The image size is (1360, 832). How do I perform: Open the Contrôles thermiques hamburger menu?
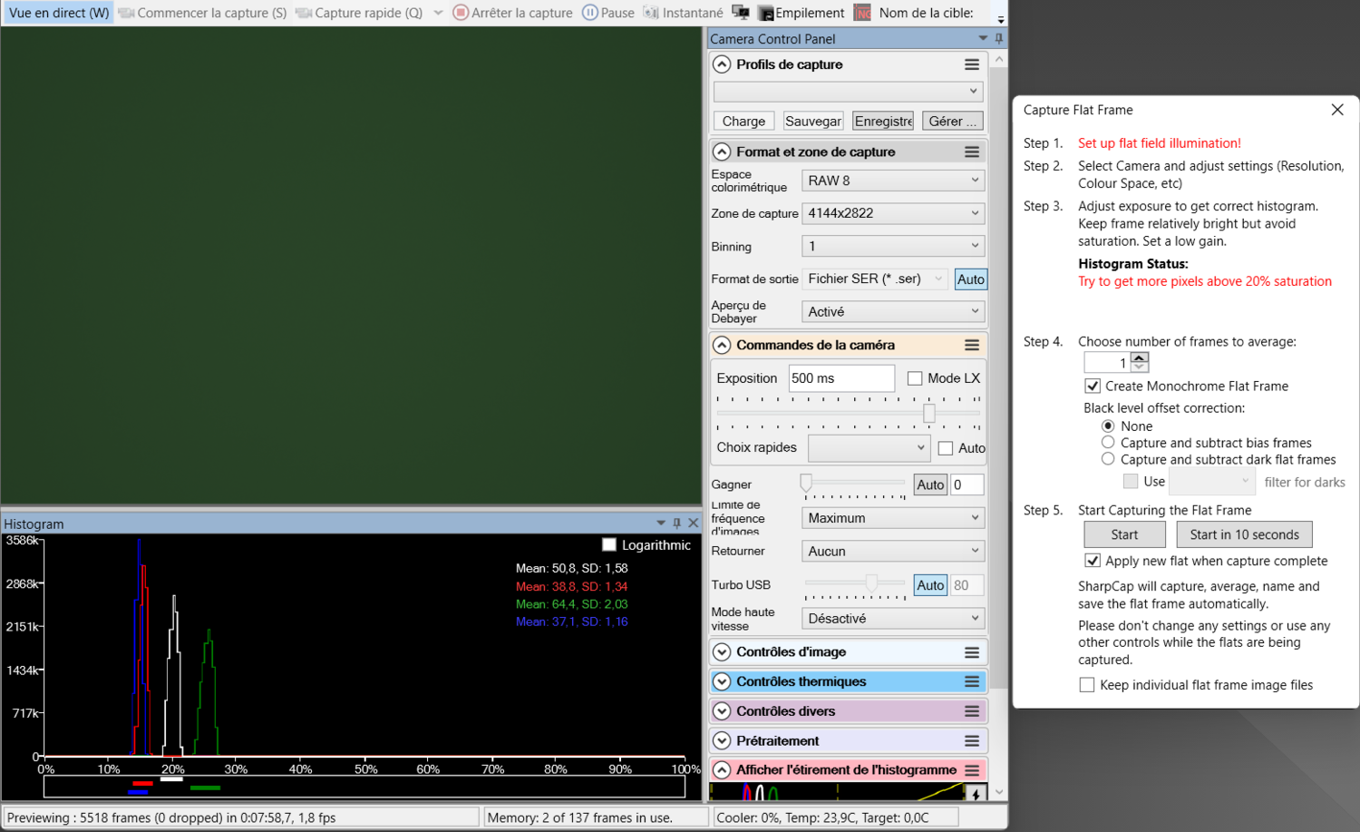point(972,681)
